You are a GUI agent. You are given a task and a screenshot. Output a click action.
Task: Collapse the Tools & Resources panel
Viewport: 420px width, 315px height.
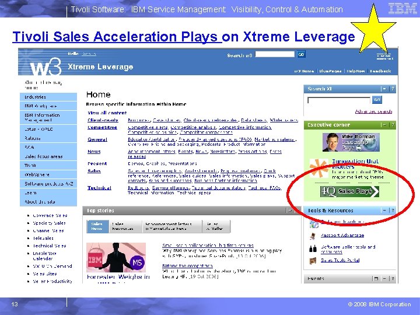click(x=384, y=211)
